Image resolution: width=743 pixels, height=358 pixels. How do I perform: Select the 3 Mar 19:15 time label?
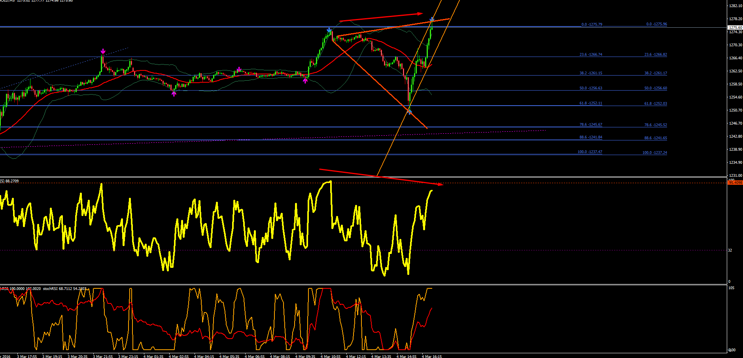pos(52,356)
